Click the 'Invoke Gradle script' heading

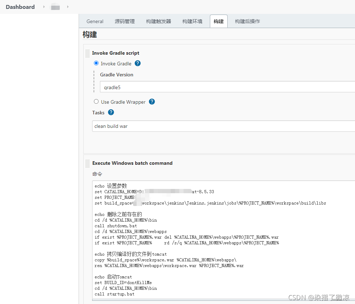116,53
